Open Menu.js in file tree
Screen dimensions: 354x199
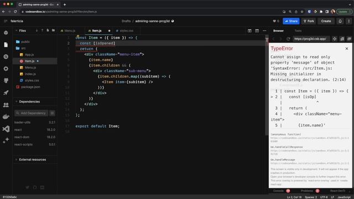[x=30, y=67]
